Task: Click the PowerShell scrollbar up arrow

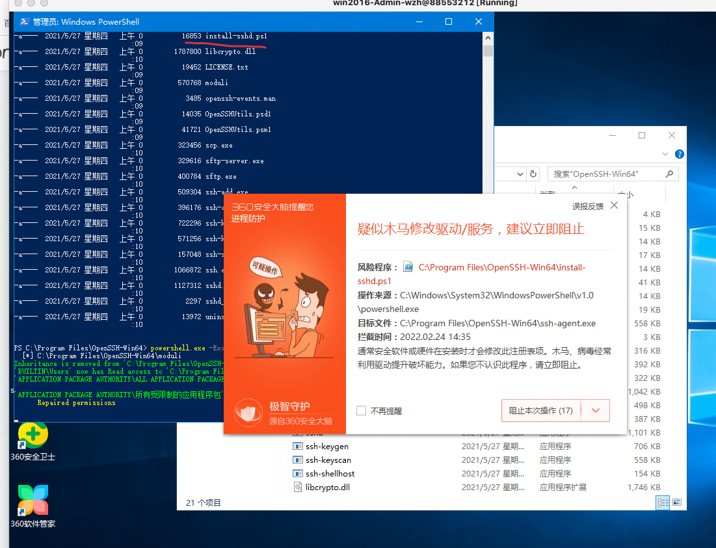Action: click(x=488, y=38)
